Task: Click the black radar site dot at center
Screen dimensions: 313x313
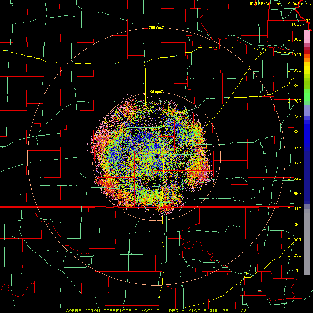Action: [x=156, y=157]
